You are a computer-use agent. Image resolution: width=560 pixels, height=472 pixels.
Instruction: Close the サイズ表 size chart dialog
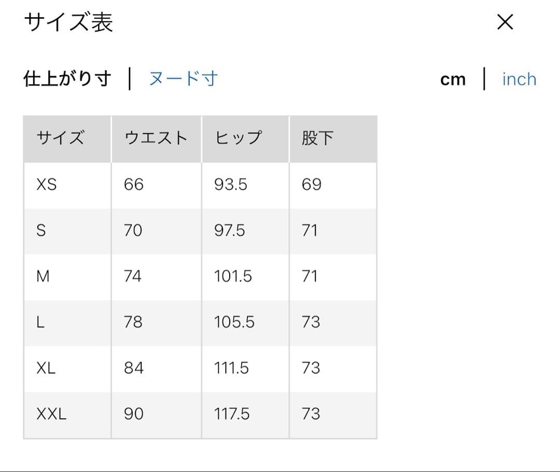(505, 22)
